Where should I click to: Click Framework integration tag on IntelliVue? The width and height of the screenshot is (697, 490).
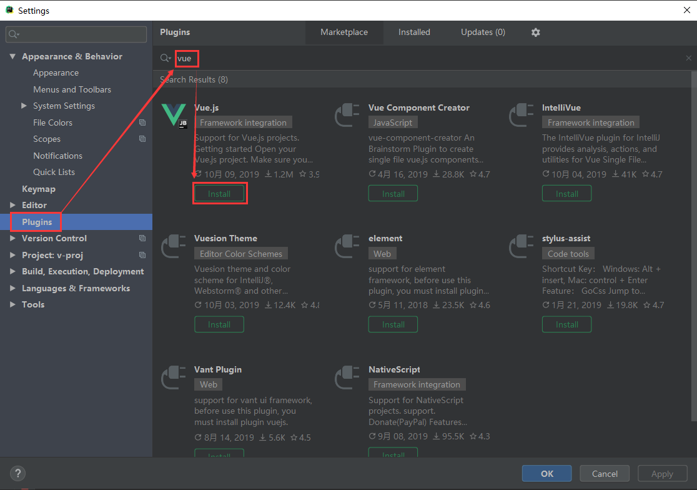tap(591, 122)
